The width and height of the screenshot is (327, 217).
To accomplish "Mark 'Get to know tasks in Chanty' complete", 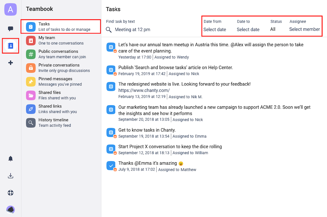I will click(x=111, y=132).
